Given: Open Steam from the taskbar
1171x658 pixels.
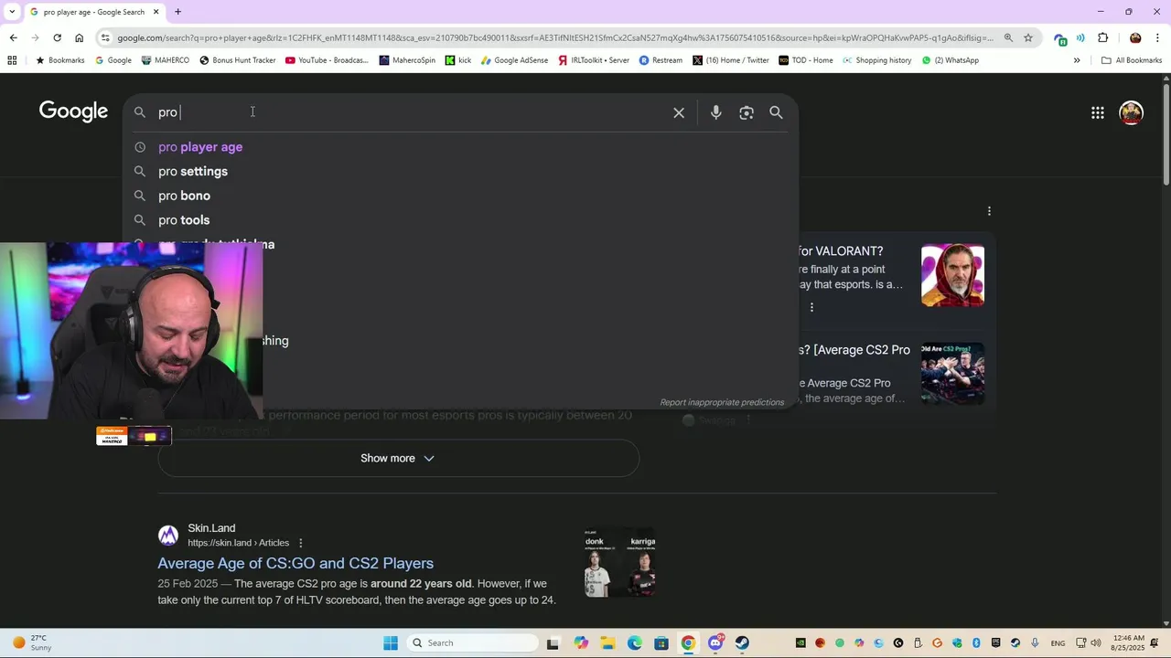Looking at the screenshot, I should click(742, 643).
